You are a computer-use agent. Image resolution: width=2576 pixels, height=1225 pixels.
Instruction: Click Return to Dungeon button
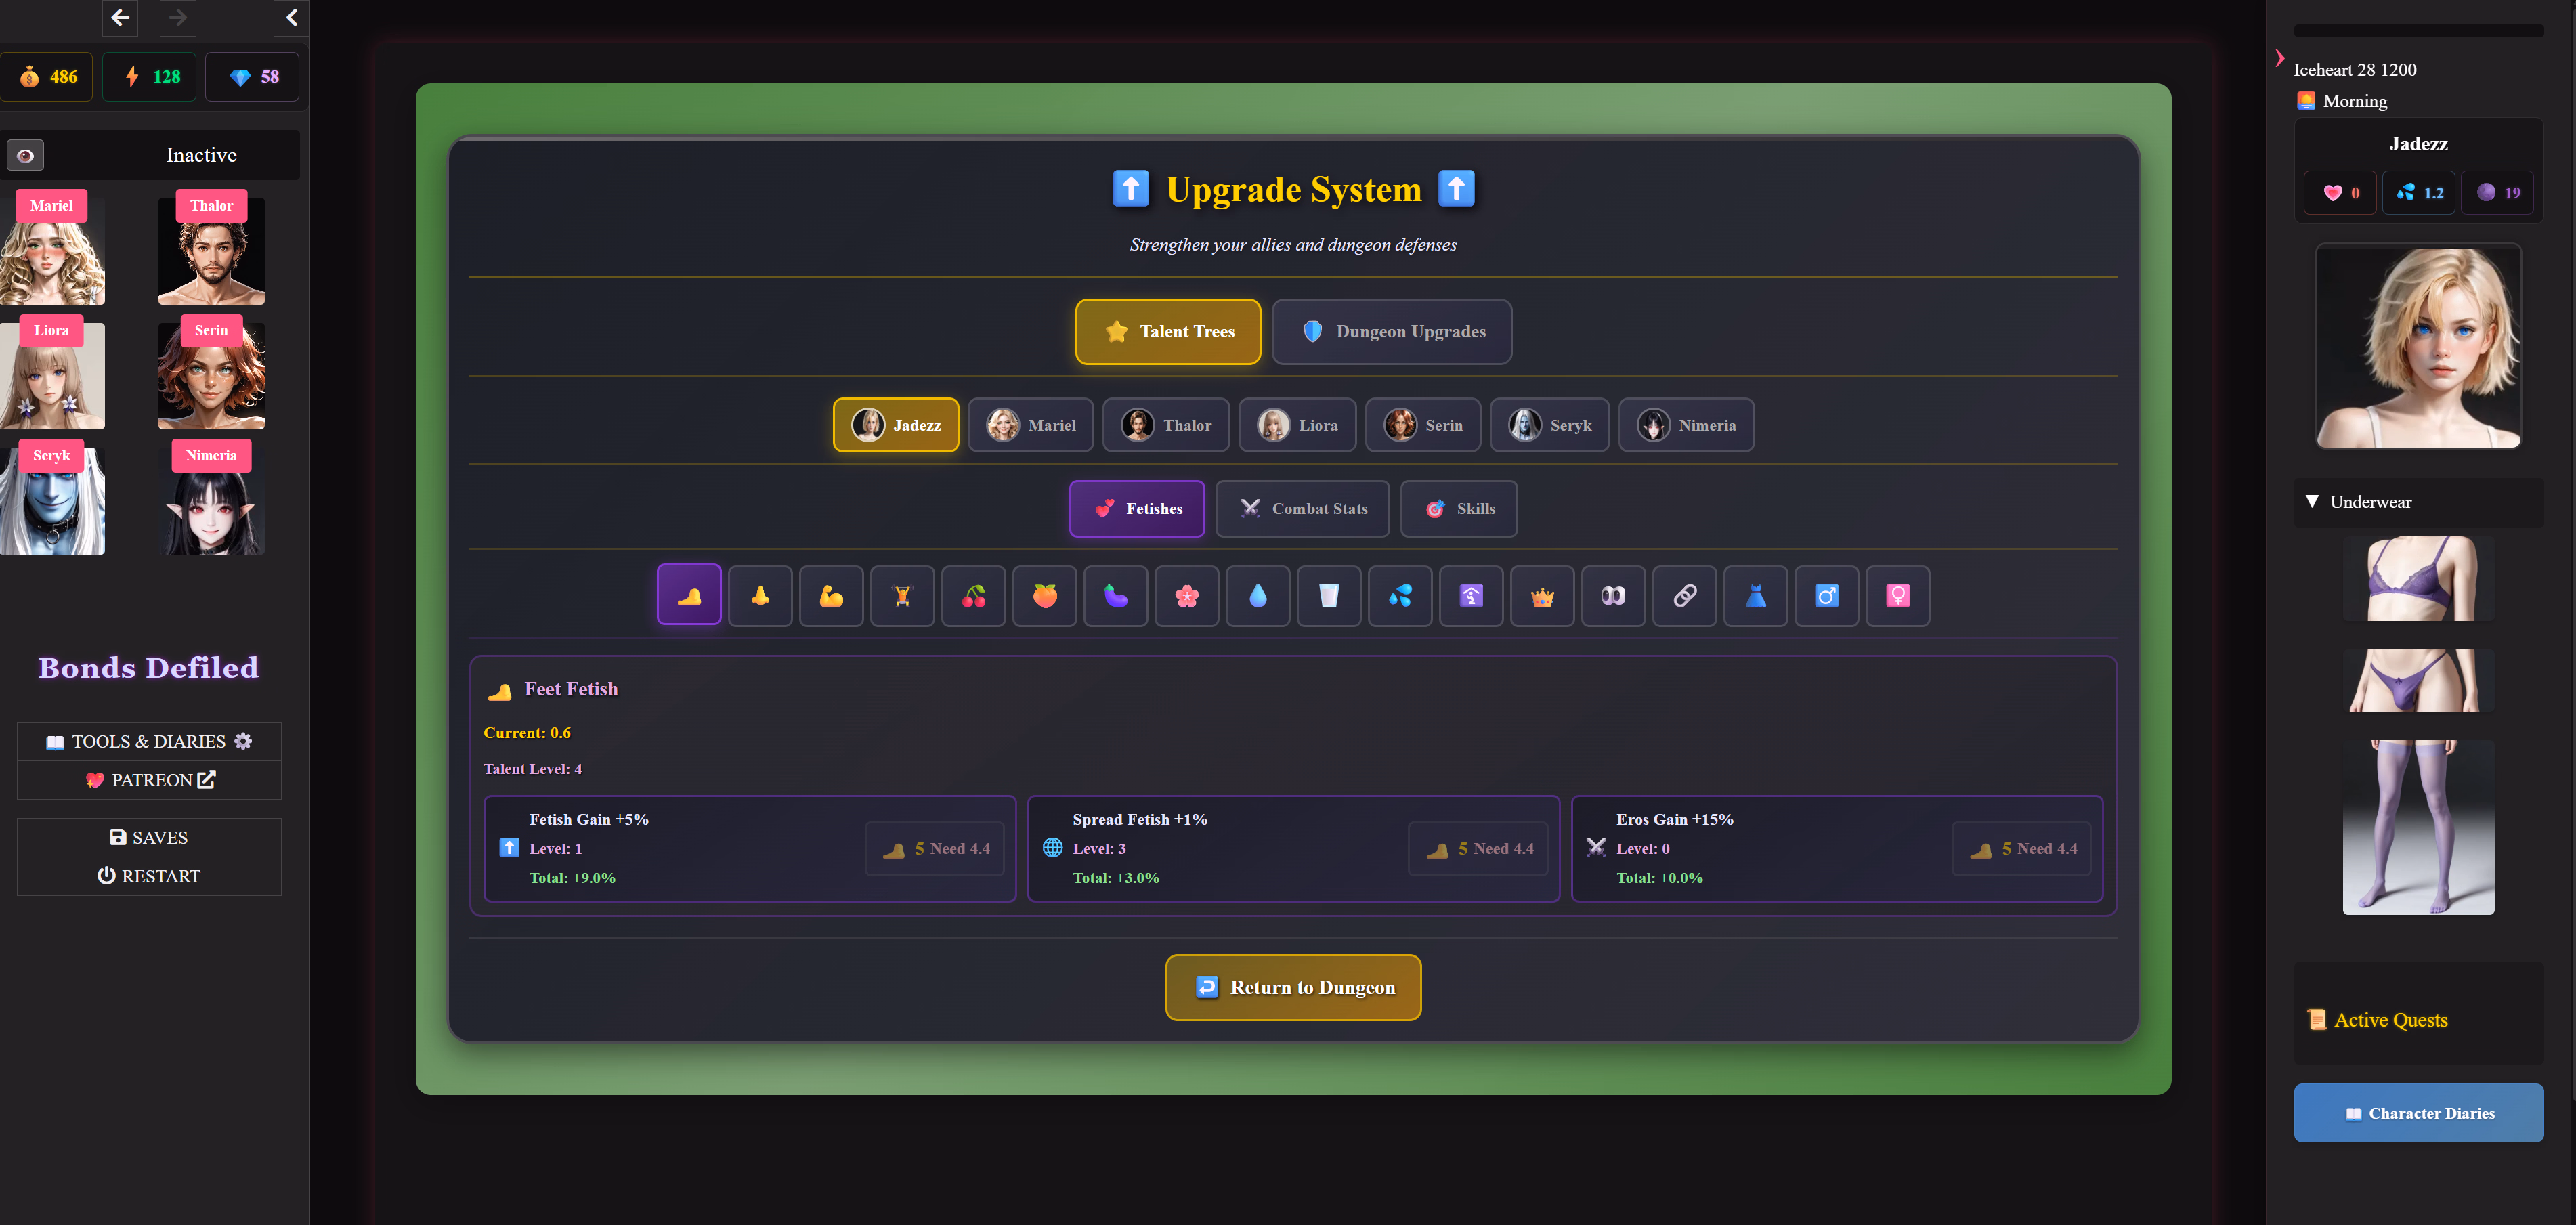[1293, 987]
